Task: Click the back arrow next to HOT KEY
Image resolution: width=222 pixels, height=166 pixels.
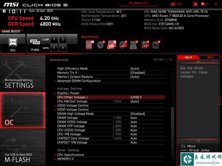Action: tap(171, 60)
